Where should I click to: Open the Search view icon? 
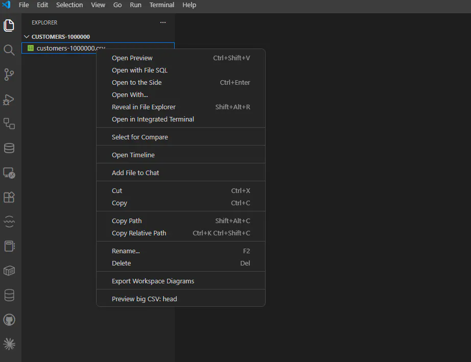pos(9,50)
